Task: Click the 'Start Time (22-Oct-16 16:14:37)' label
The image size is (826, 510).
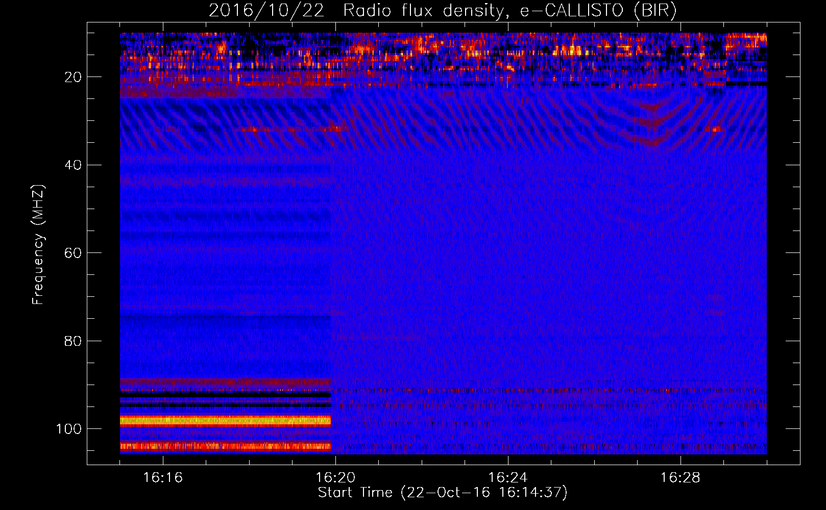Action: pos(443,493)
